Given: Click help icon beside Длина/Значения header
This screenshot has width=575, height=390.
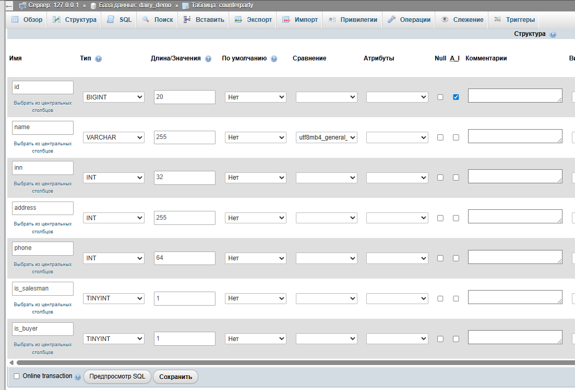Looking at the screenshot, I should (208, 59).
